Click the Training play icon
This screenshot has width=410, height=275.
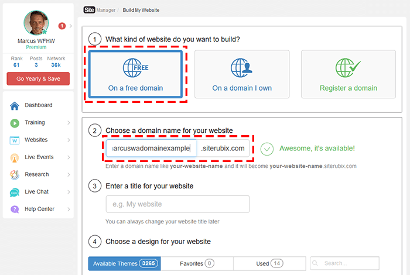click(14, 123)
